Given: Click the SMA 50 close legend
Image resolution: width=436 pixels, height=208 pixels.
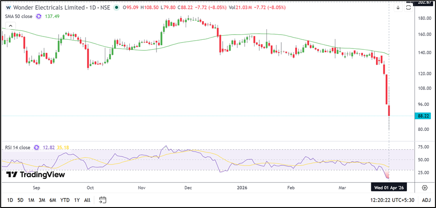Looking at the screenshot, I should tap(19, 16).
